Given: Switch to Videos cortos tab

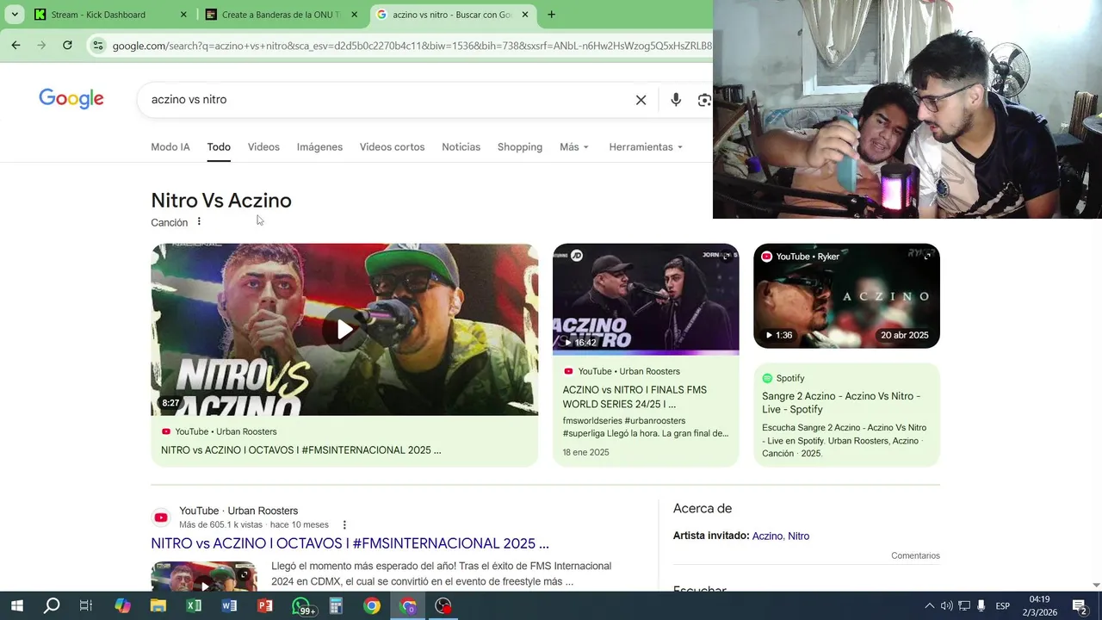Looking at the screenshot, I should [x=392, y=147].
